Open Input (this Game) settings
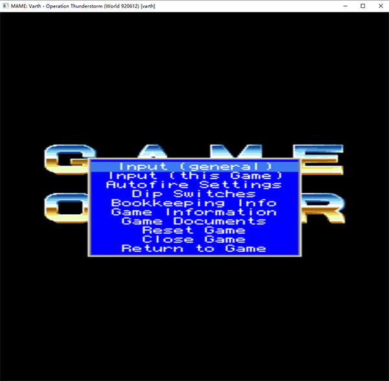The width and height of the screenshot is (389, 381). click(194, 176)
